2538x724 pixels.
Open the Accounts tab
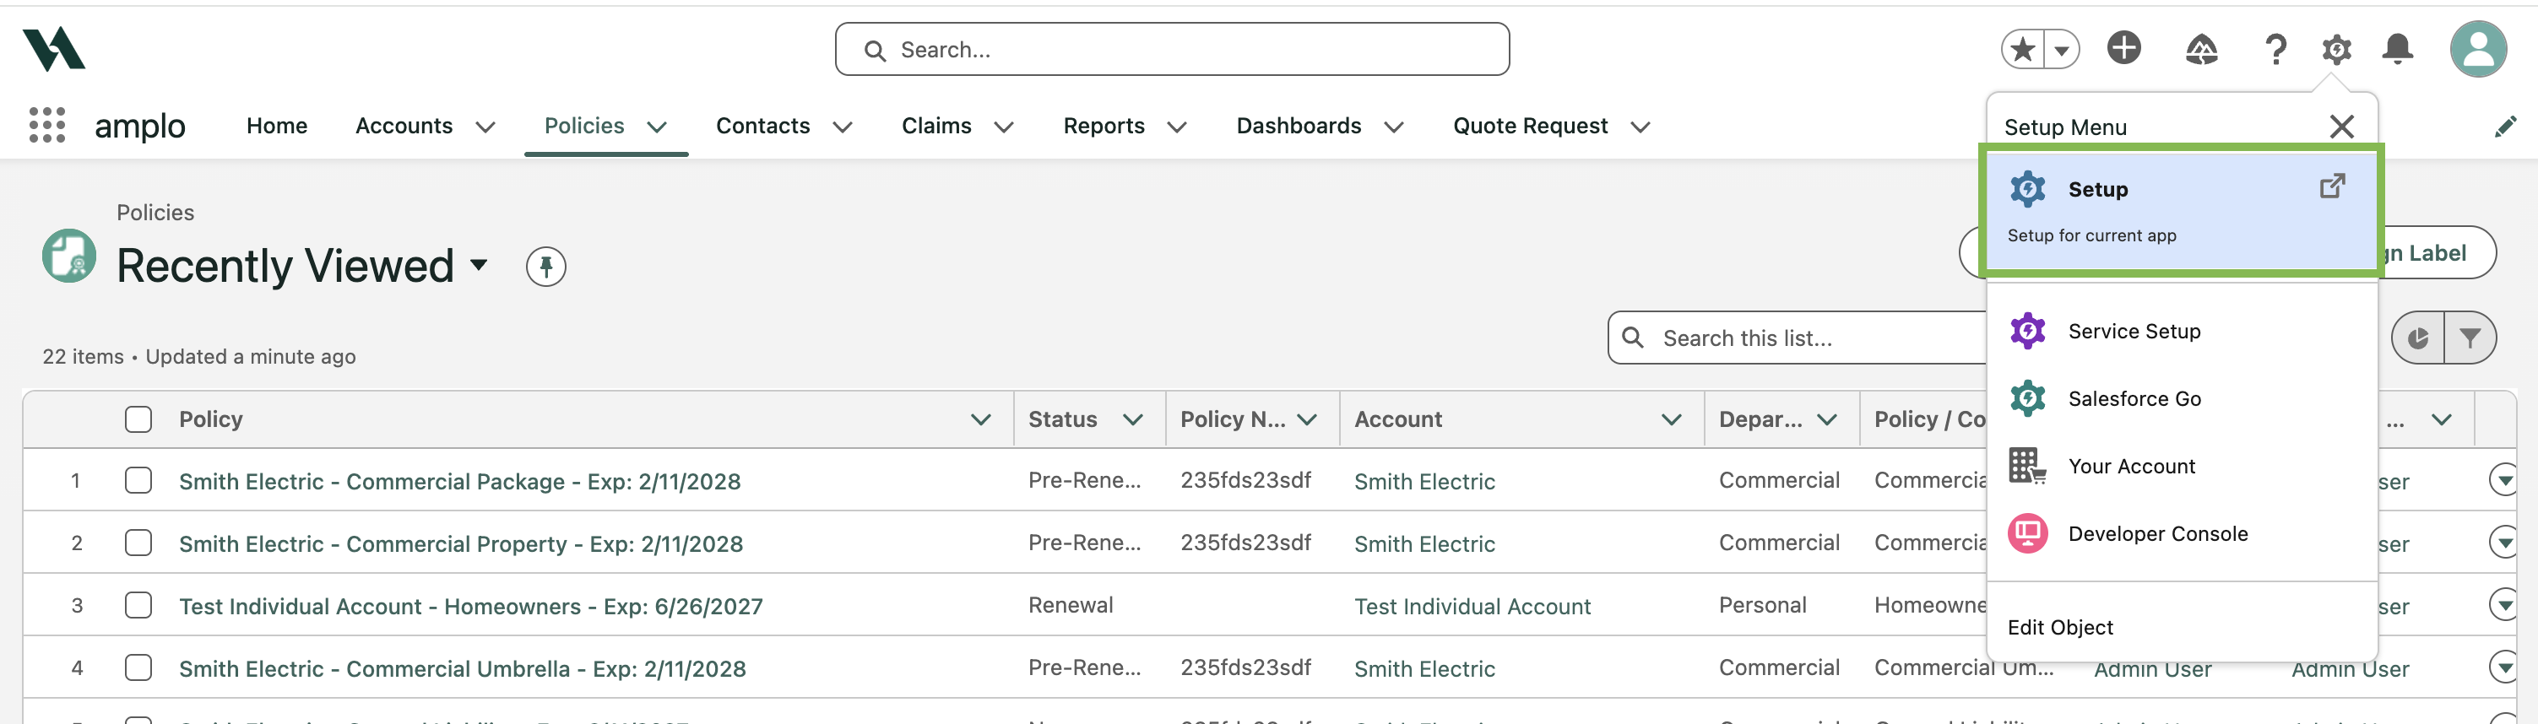point(404,126)
